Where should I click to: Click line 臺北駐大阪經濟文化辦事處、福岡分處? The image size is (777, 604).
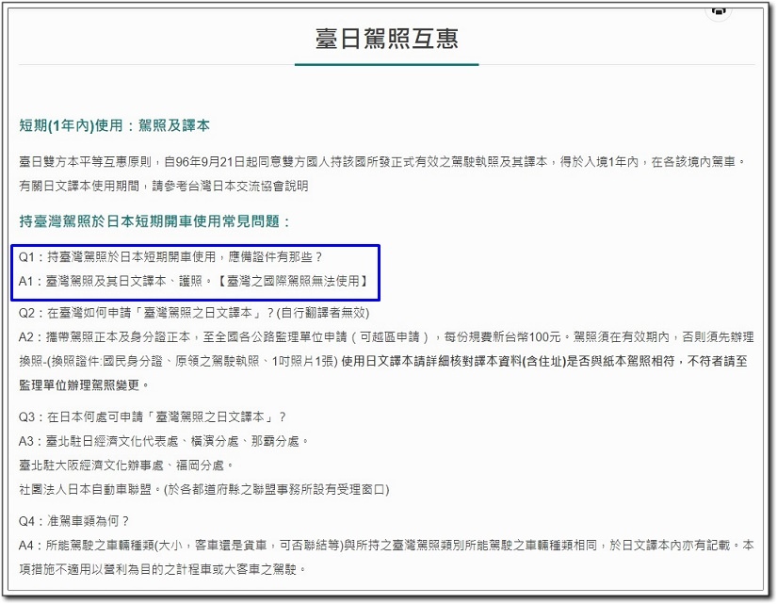(126, 465)
